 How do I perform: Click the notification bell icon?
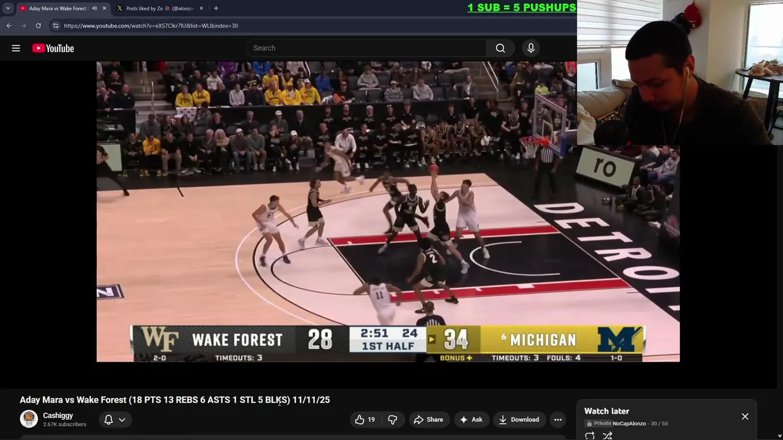pyautogui.click(x=108, y=419)
